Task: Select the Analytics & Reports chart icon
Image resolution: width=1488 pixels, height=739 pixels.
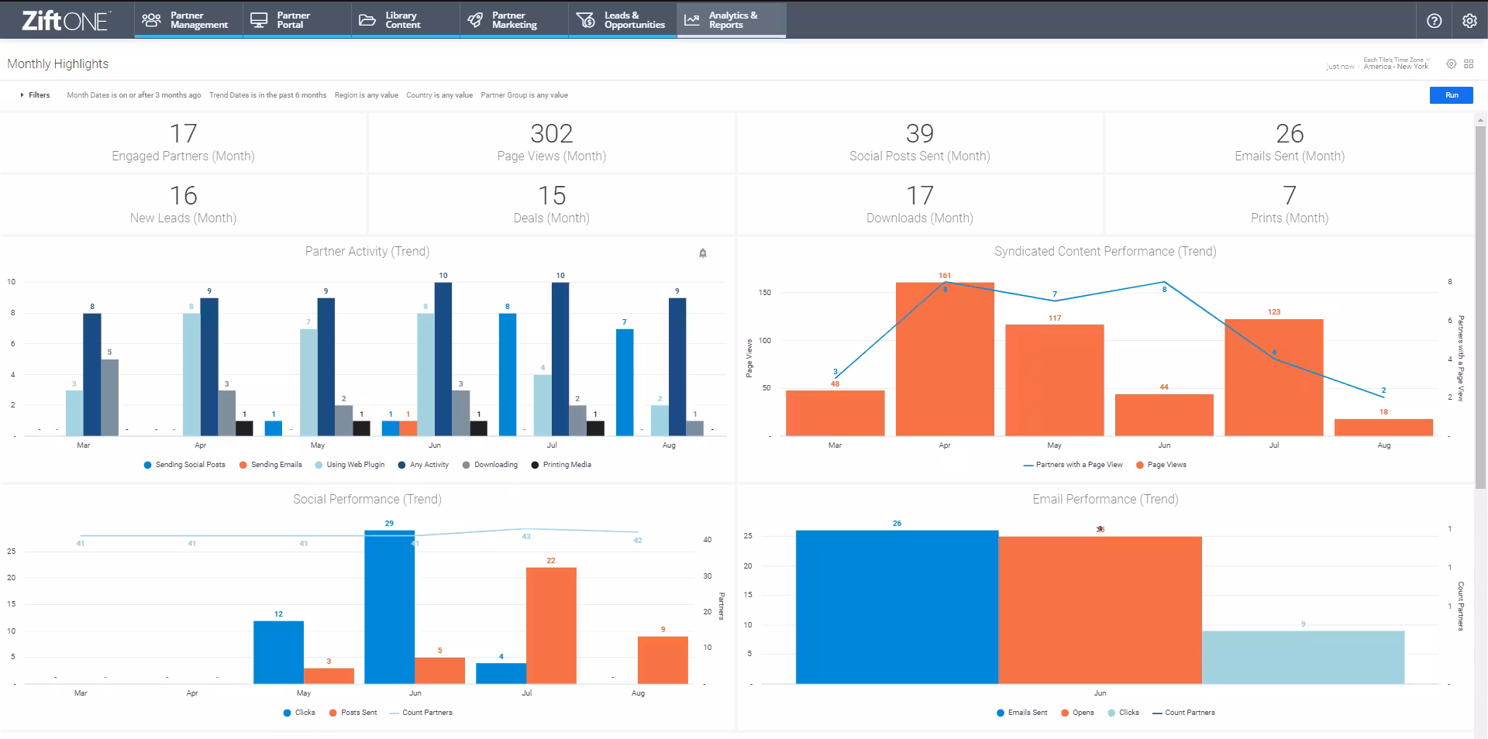Action: (691, 19)
